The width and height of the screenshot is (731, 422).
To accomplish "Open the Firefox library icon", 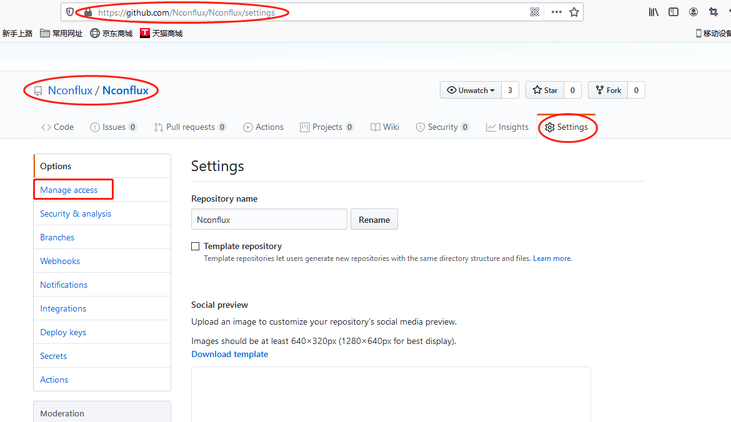I will (654, 12).
